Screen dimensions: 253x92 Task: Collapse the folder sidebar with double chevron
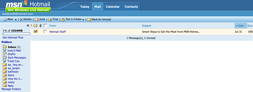coord(28,26)
